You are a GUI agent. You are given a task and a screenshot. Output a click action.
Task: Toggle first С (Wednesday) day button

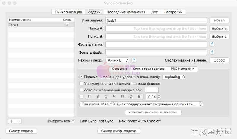pos(106,97)
